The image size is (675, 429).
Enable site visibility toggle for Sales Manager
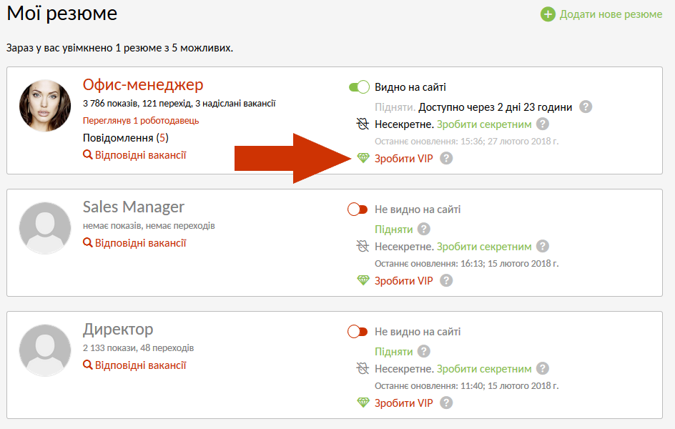click(x=357, y=209)
